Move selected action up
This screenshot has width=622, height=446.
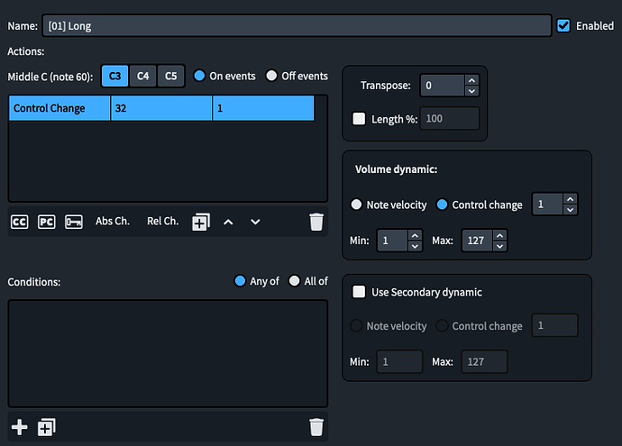228,222
